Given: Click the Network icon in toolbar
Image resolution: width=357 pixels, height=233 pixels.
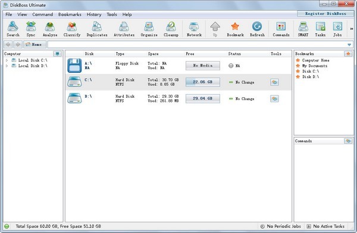Looking at the screenshot, I should (194, 29).
